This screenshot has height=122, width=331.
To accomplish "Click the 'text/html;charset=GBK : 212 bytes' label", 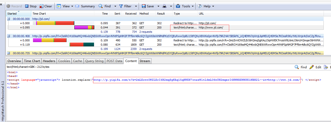I will [28, 67].
